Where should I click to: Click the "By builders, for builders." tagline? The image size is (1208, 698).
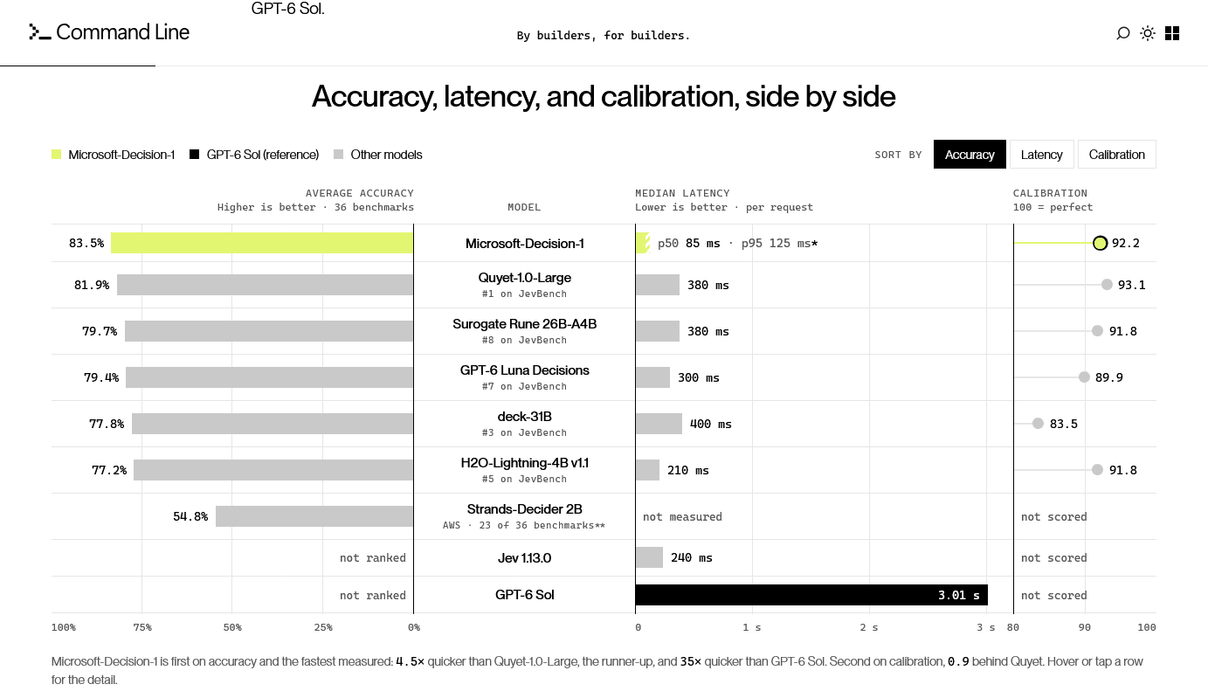pos(604,36)
